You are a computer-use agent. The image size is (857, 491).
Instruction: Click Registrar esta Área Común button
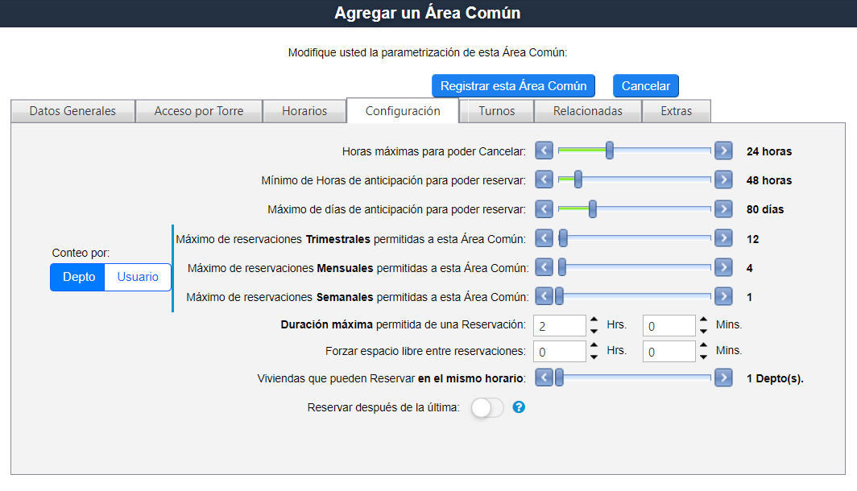coord(513,86)
